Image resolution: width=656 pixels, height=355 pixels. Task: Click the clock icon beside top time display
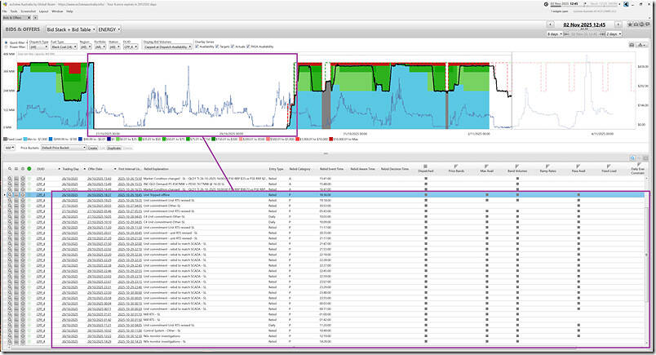[546, 4]
